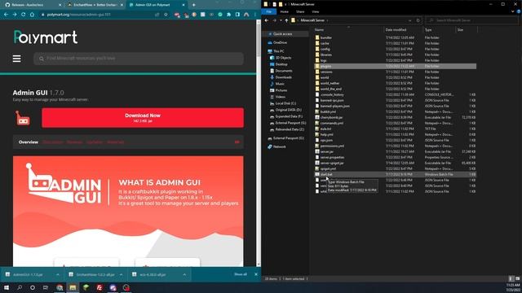Select Quick access in navigation pane
Image resolution: width=522 pixels, height=293 pixels.
click(x=282, y=34)
